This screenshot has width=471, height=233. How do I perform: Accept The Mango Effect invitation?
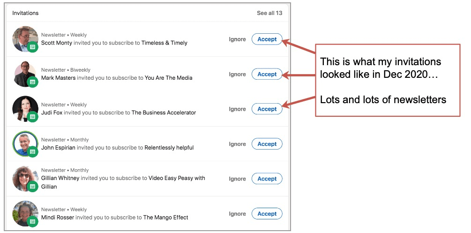click(x=267, y=214)
